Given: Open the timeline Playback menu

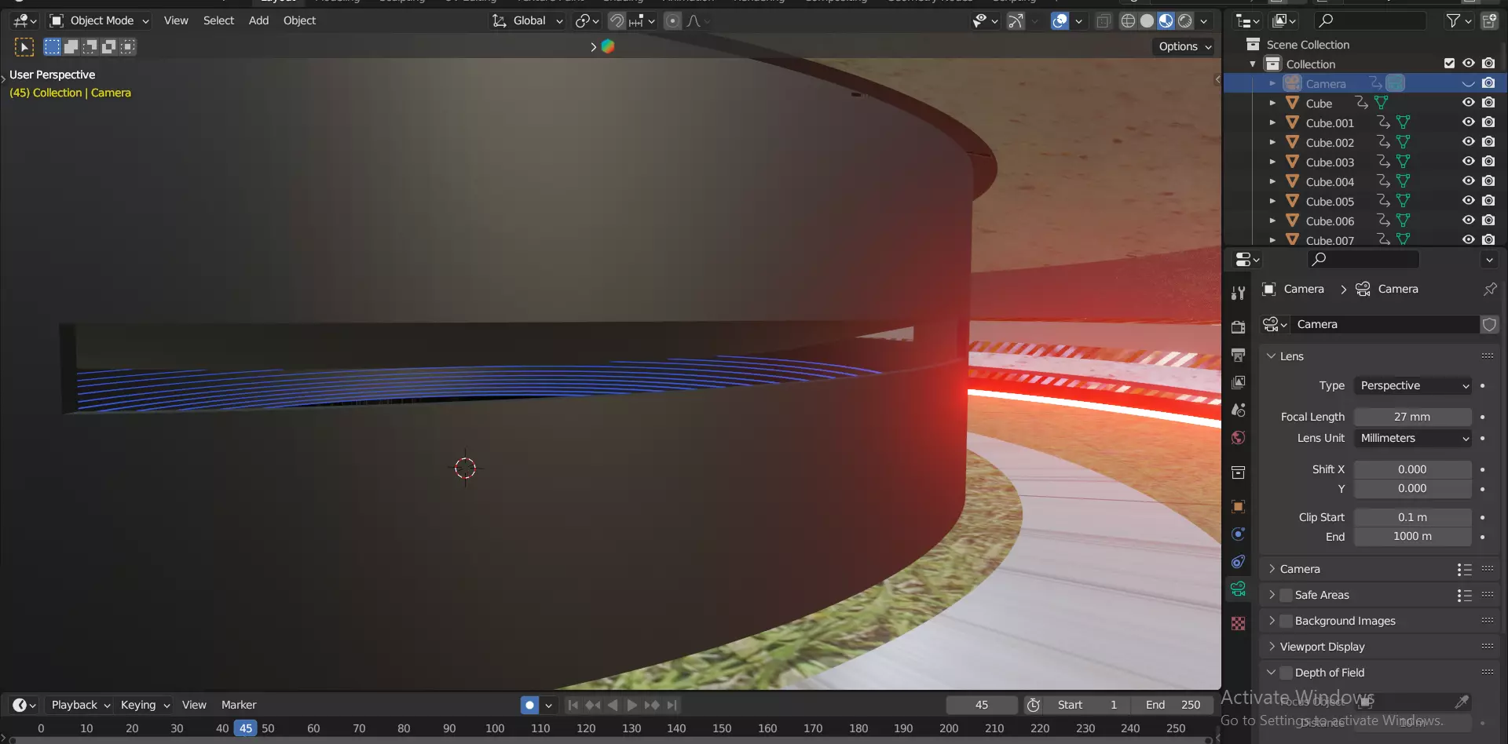Looking at the screenshot, I should tap(79, 705).
